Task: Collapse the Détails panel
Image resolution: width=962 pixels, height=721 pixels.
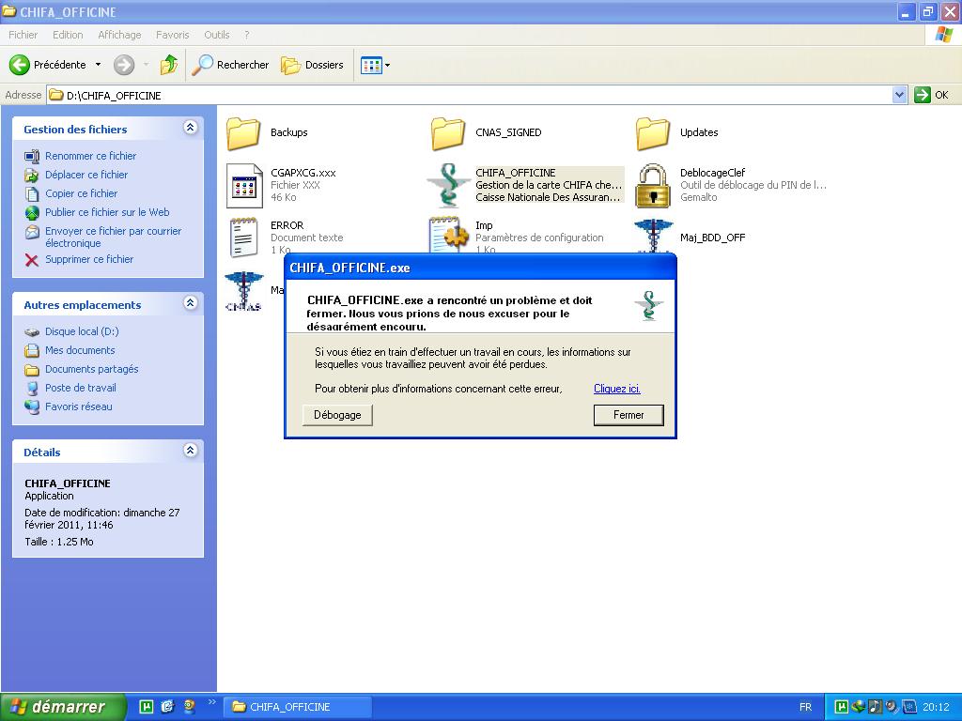Action: click(190, 451)
